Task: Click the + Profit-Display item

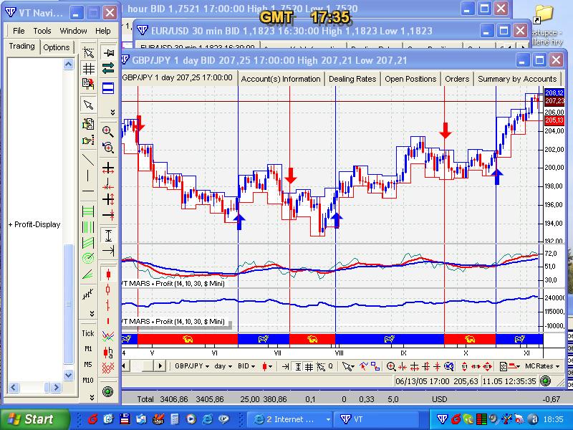Action: tap(34, 224)
